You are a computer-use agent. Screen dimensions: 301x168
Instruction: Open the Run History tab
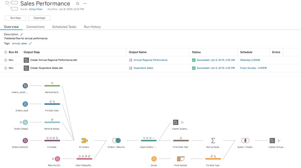(x=92, y=27)
